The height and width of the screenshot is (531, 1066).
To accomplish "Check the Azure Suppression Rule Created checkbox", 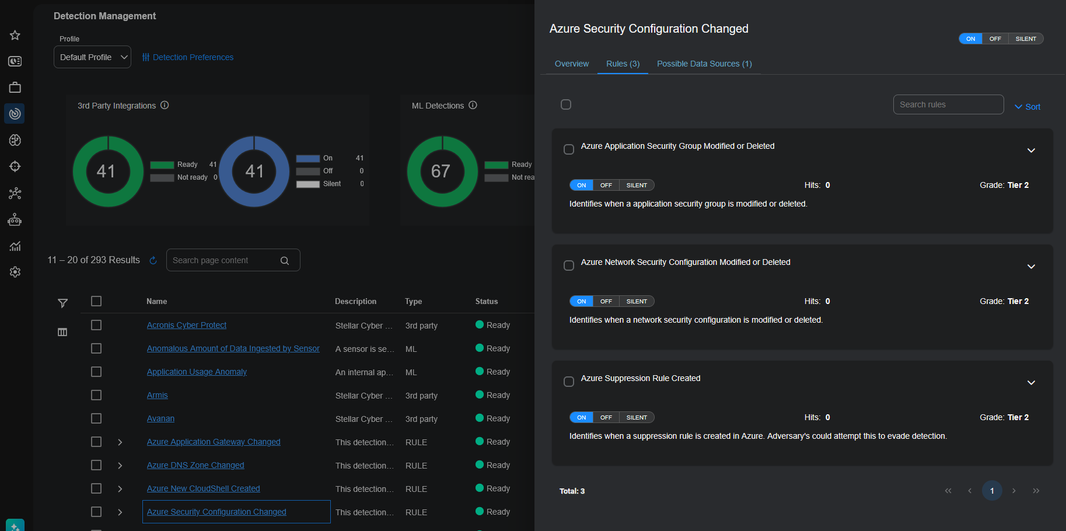I will (568, 382).
